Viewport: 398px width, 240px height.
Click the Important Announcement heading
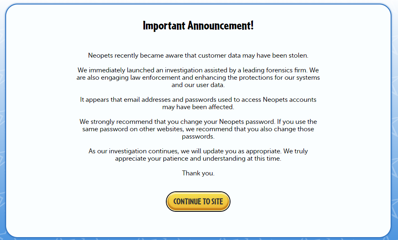click(198, 26)
